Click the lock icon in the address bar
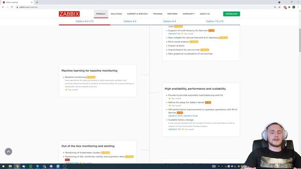 click(17, 7)
